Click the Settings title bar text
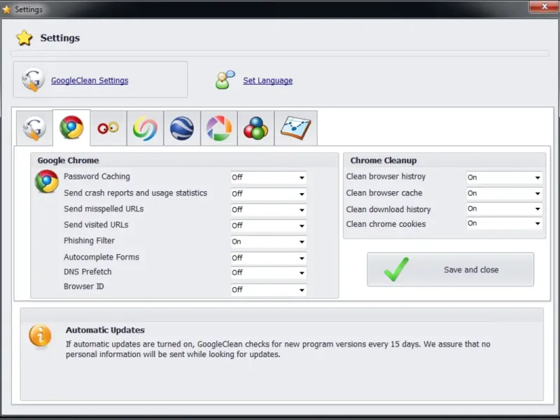560x420 pixels. coord(29,9)
